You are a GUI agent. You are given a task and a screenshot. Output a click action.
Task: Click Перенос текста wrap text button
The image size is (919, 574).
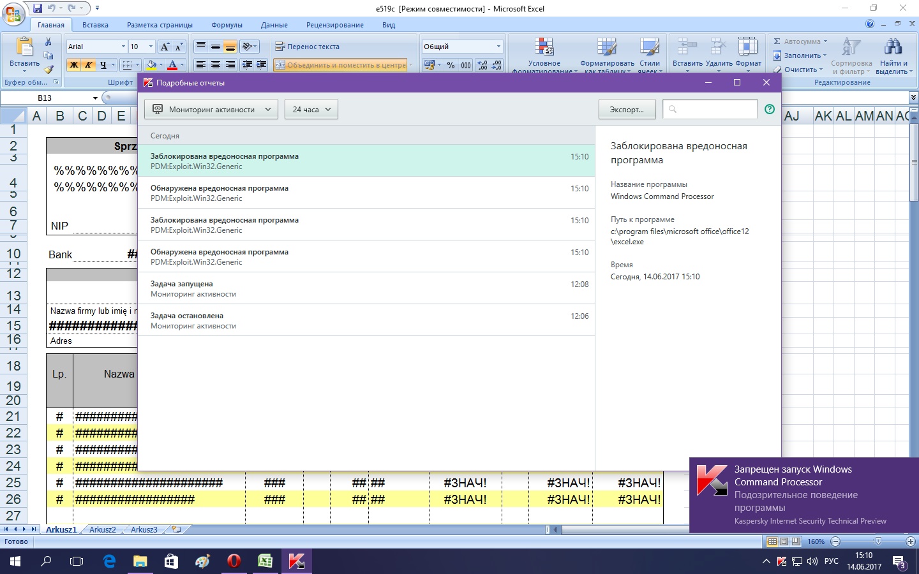(308, 47)
